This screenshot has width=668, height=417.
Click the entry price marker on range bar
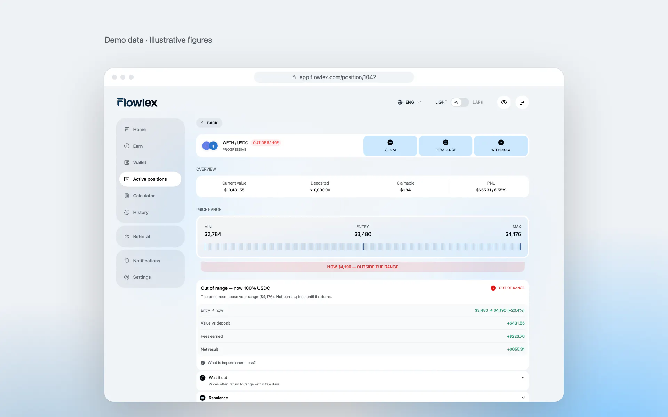click(x=363, y=247)
